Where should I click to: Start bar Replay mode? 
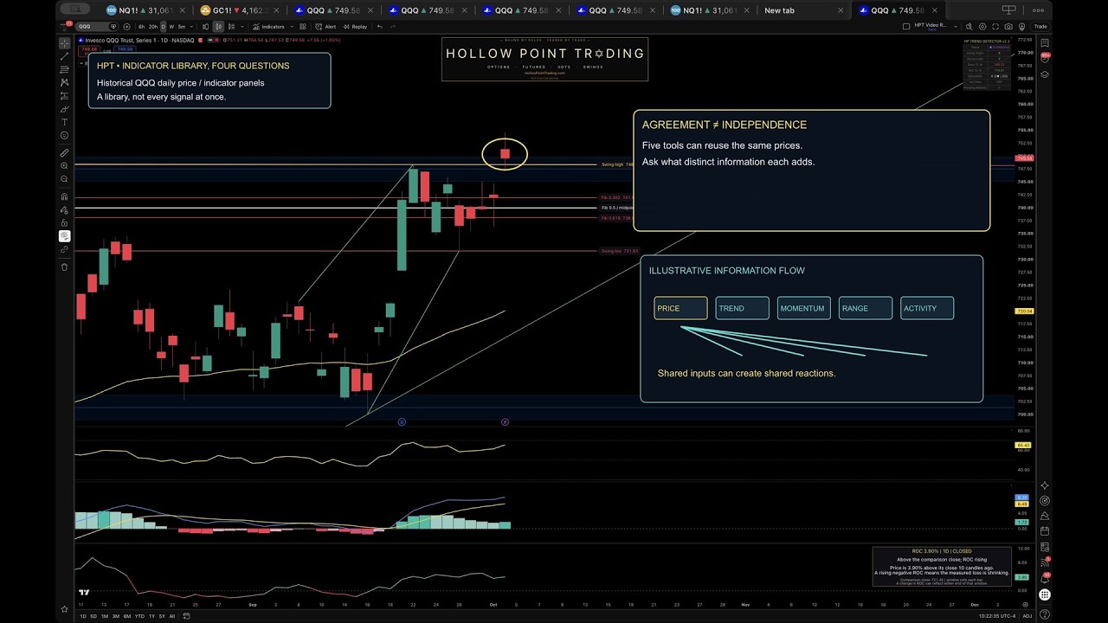[x=355, y=27]
